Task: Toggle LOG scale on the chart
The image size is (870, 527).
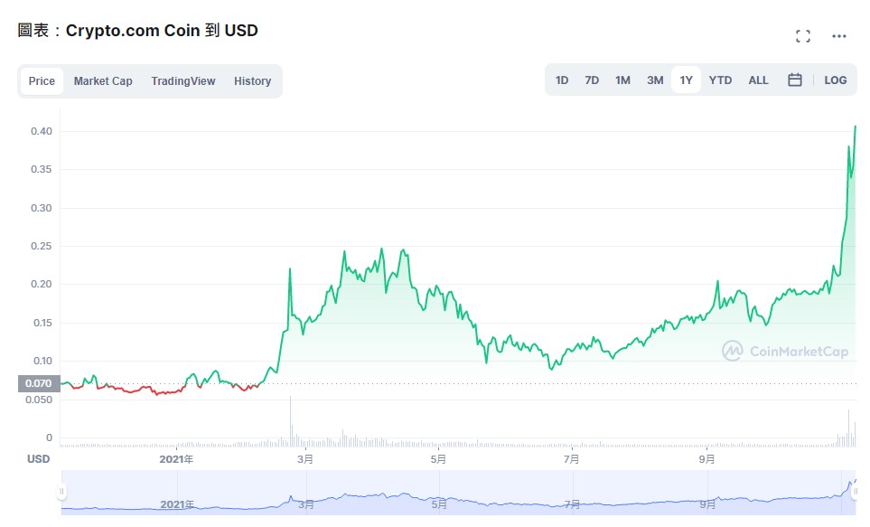Action: [835, 80]
